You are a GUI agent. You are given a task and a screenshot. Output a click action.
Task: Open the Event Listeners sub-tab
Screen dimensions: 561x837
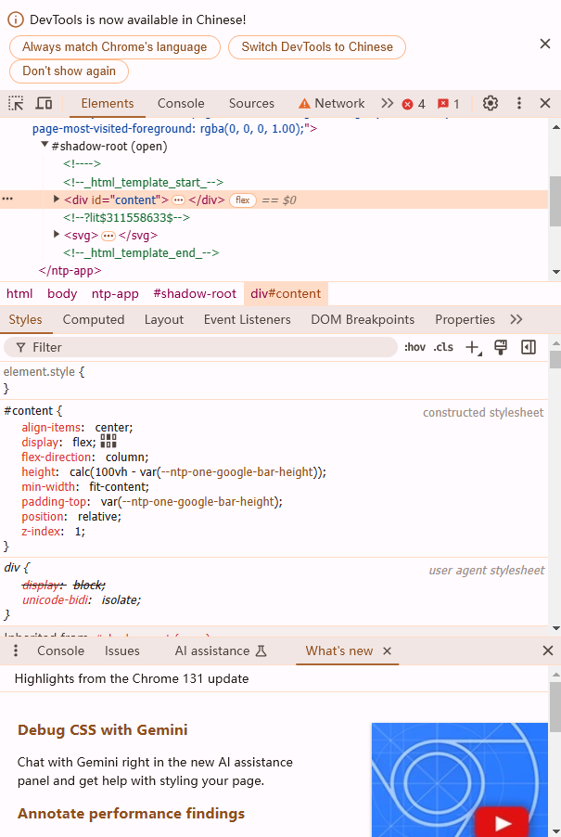[x=247, y=320]
